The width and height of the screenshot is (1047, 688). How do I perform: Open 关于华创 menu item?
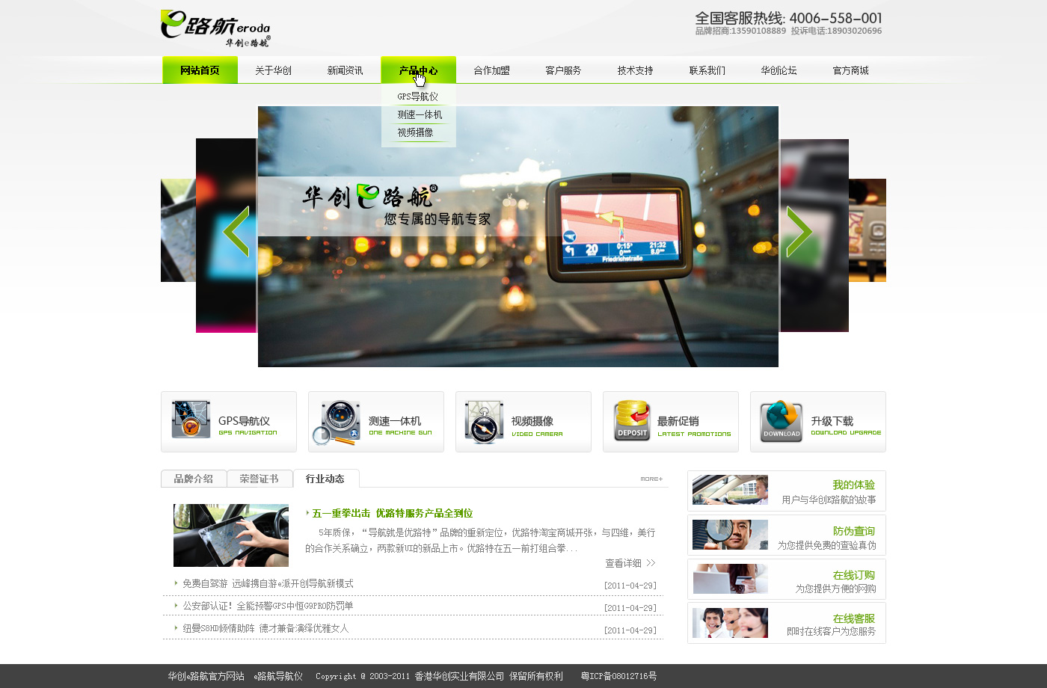[273, 70]
